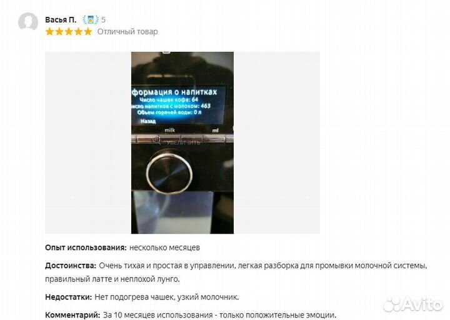Click the first gold rating star

(50, 32)
